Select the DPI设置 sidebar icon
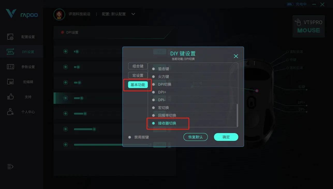This screenshot has height=189, width=333. [10, 52]
